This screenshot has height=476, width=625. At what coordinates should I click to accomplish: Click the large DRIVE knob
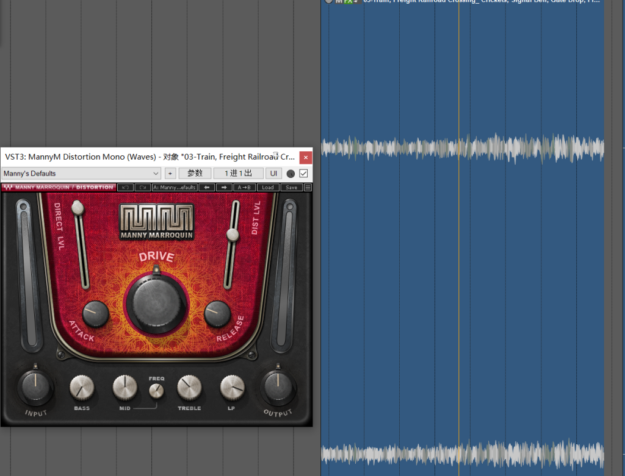[156, 304]
